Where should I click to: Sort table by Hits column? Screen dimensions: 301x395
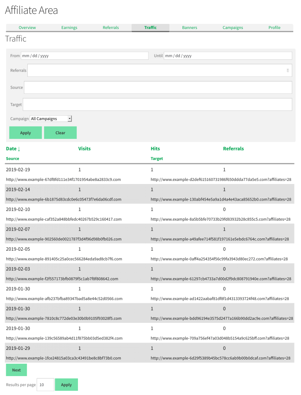pos(155,149)
